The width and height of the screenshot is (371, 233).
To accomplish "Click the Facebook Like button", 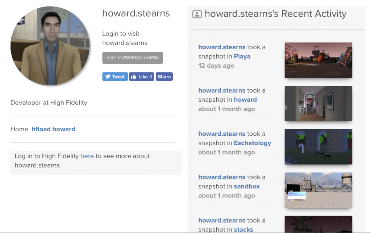I will (x=142, y=77).
